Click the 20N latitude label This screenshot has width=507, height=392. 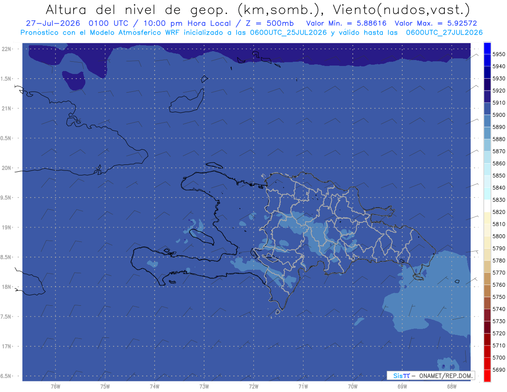coord(7,168)
